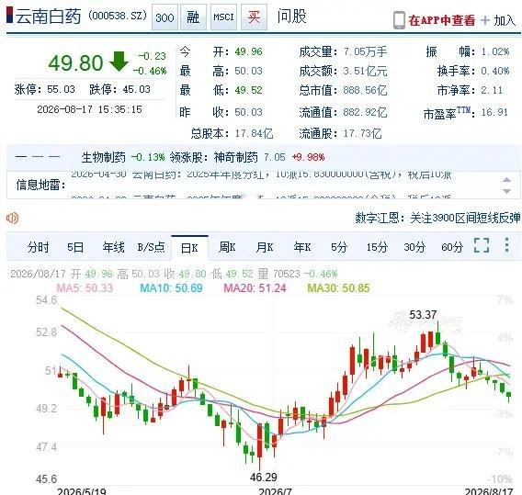
Task: Click the MA20: 51.24 legend
Action: coord(255,288)
